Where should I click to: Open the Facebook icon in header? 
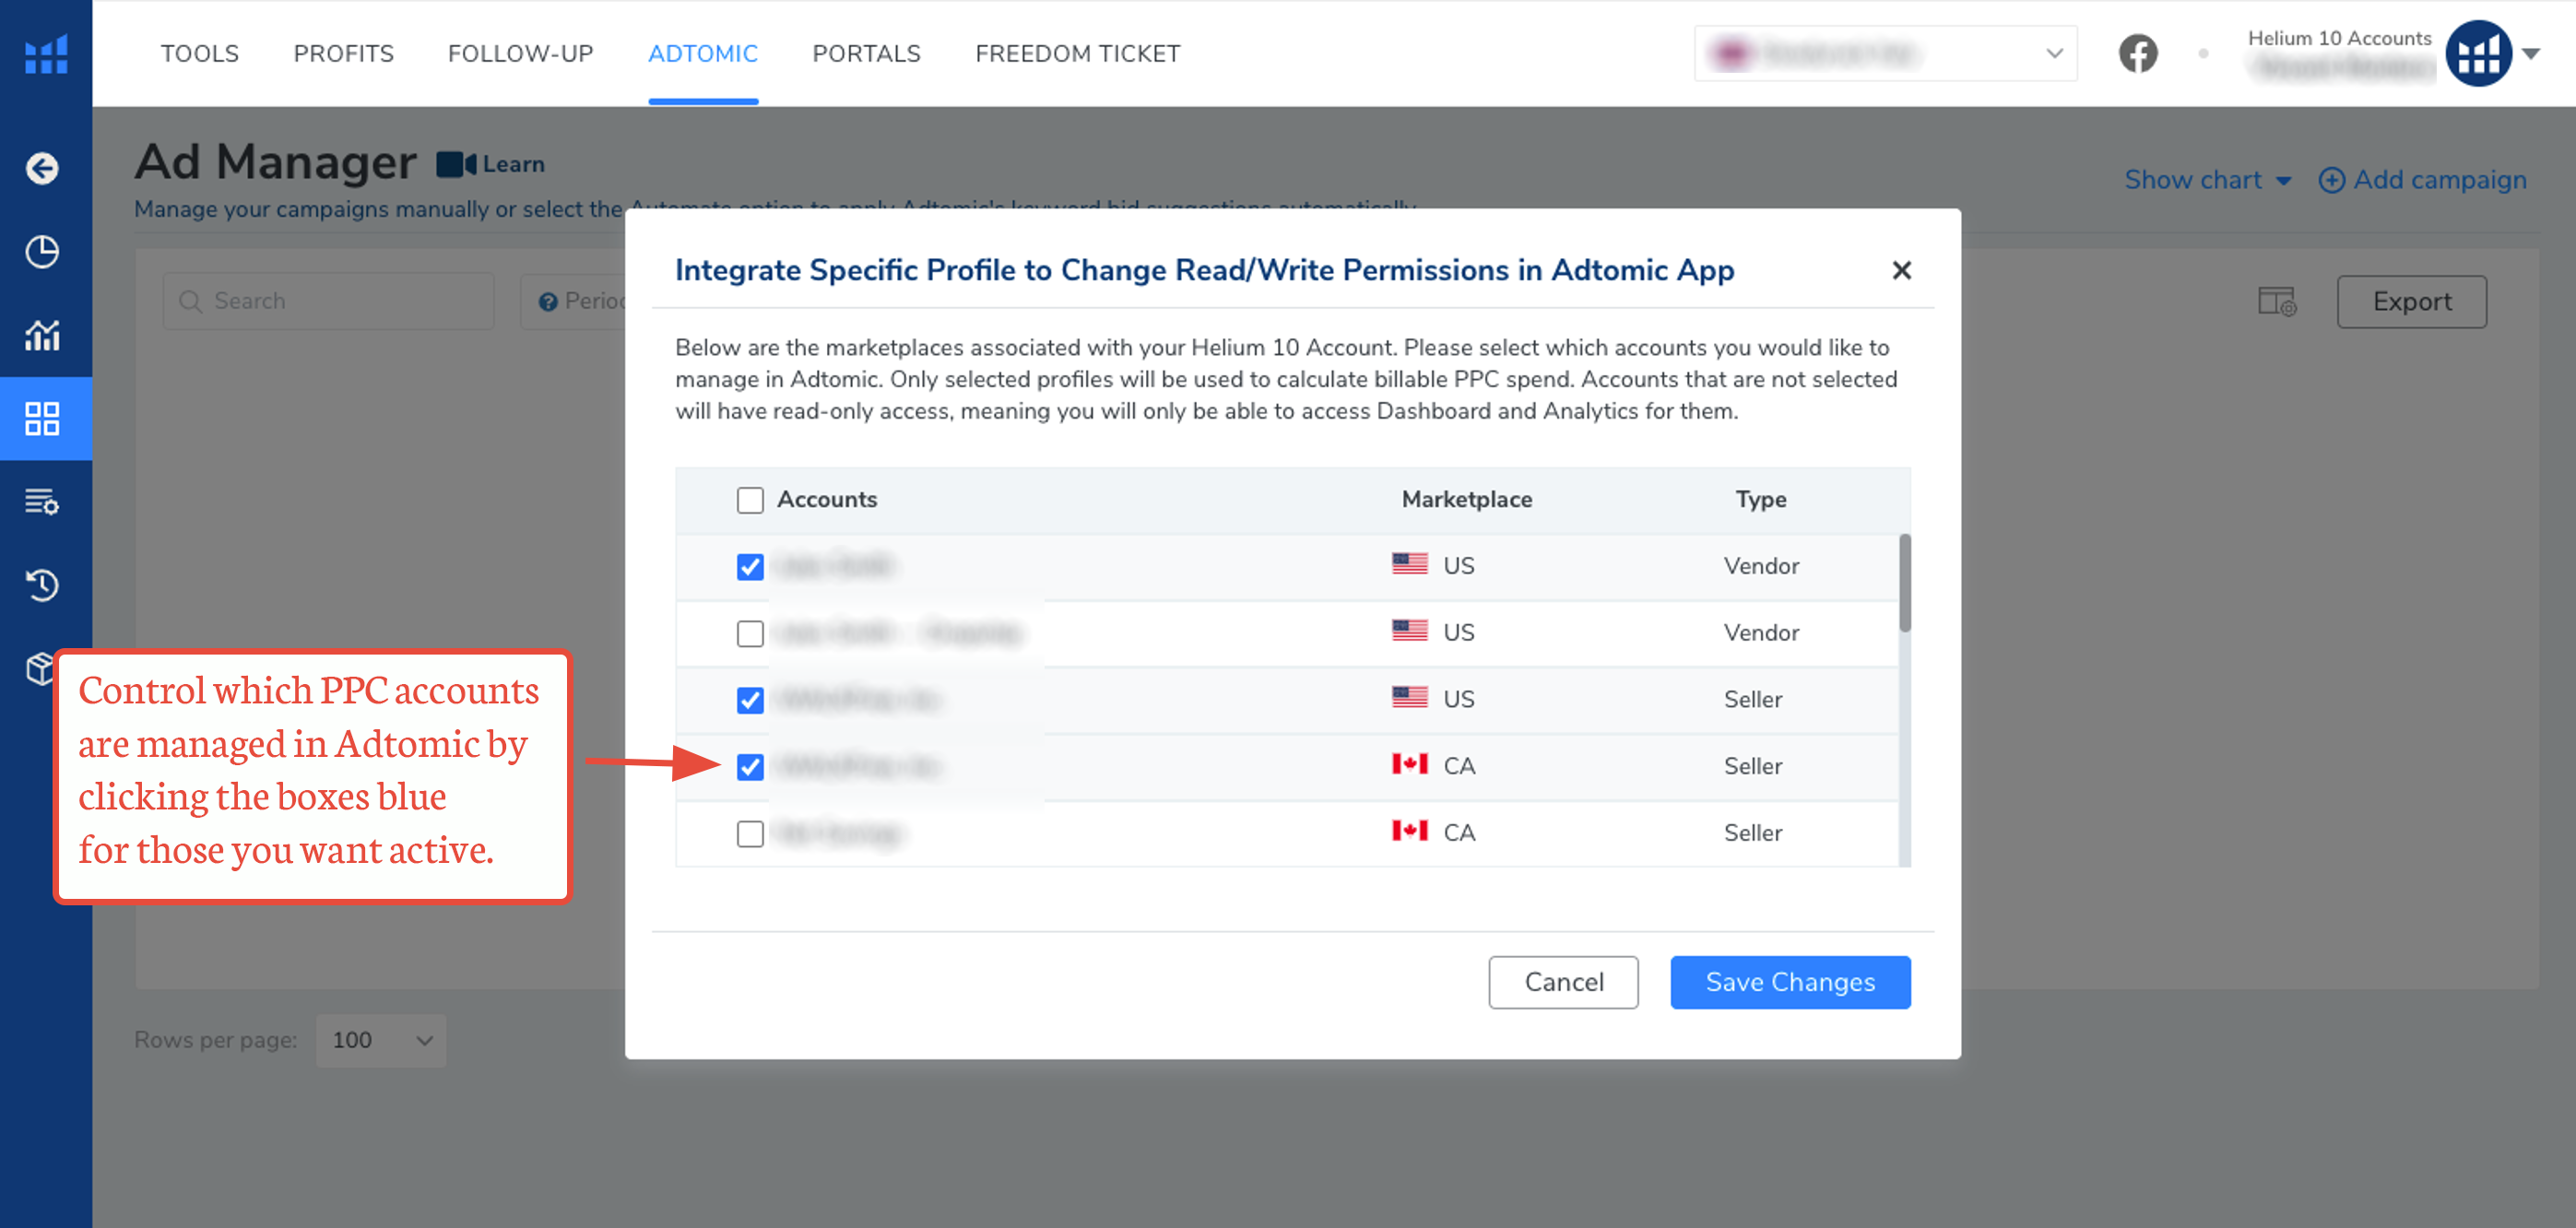[x=2138, y=53]
